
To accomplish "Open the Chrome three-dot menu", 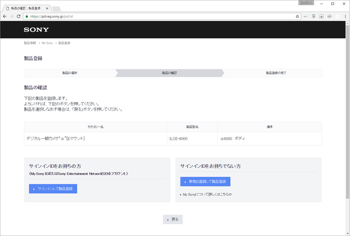I will 345,16.
